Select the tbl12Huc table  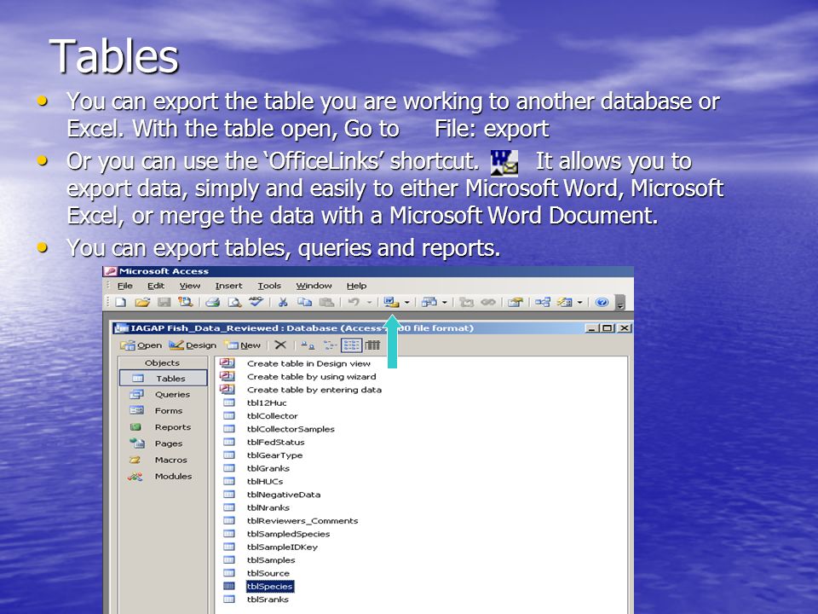[267, 403]
